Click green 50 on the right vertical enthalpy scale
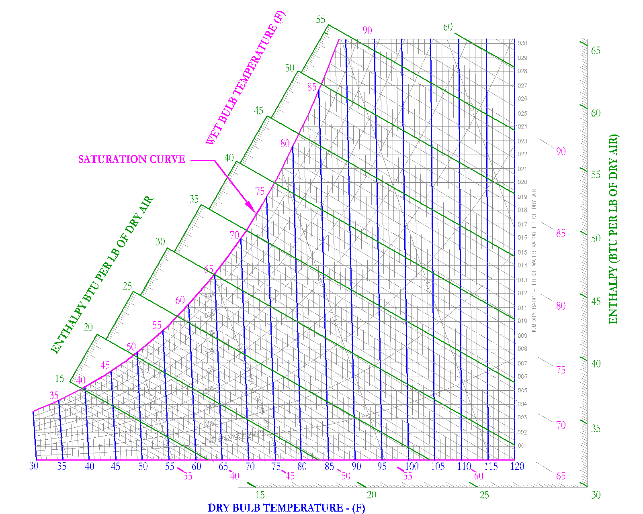643x514 pixels. (596, 239)
